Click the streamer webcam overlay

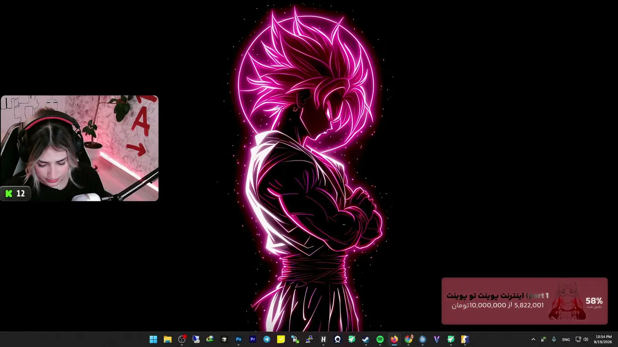click(x=80, y=148)
